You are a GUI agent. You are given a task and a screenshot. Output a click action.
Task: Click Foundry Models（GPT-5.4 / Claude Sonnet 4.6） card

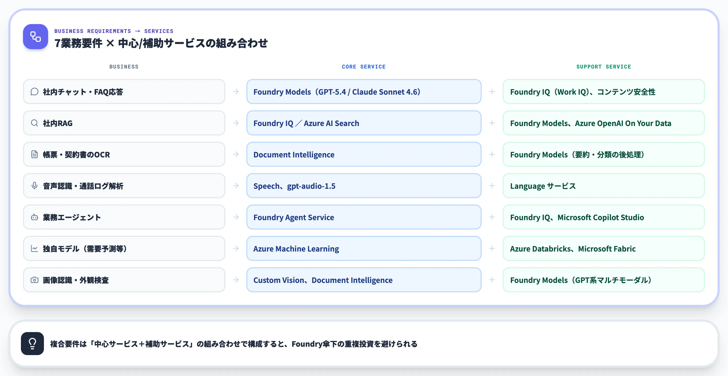coord(364,92)
